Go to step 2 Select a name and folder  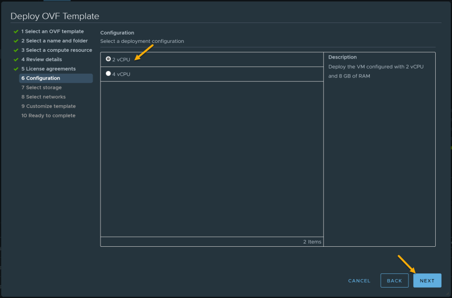[x=54, y=41]
